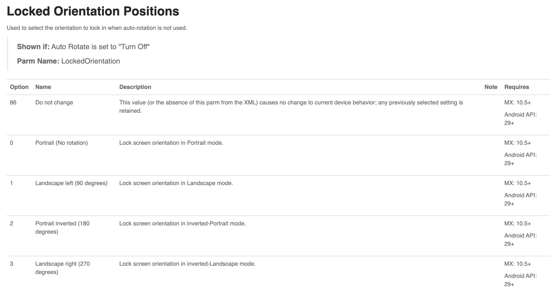
Task: Click the Description column header
Action: pyautogui.click(x=135, y=87)
